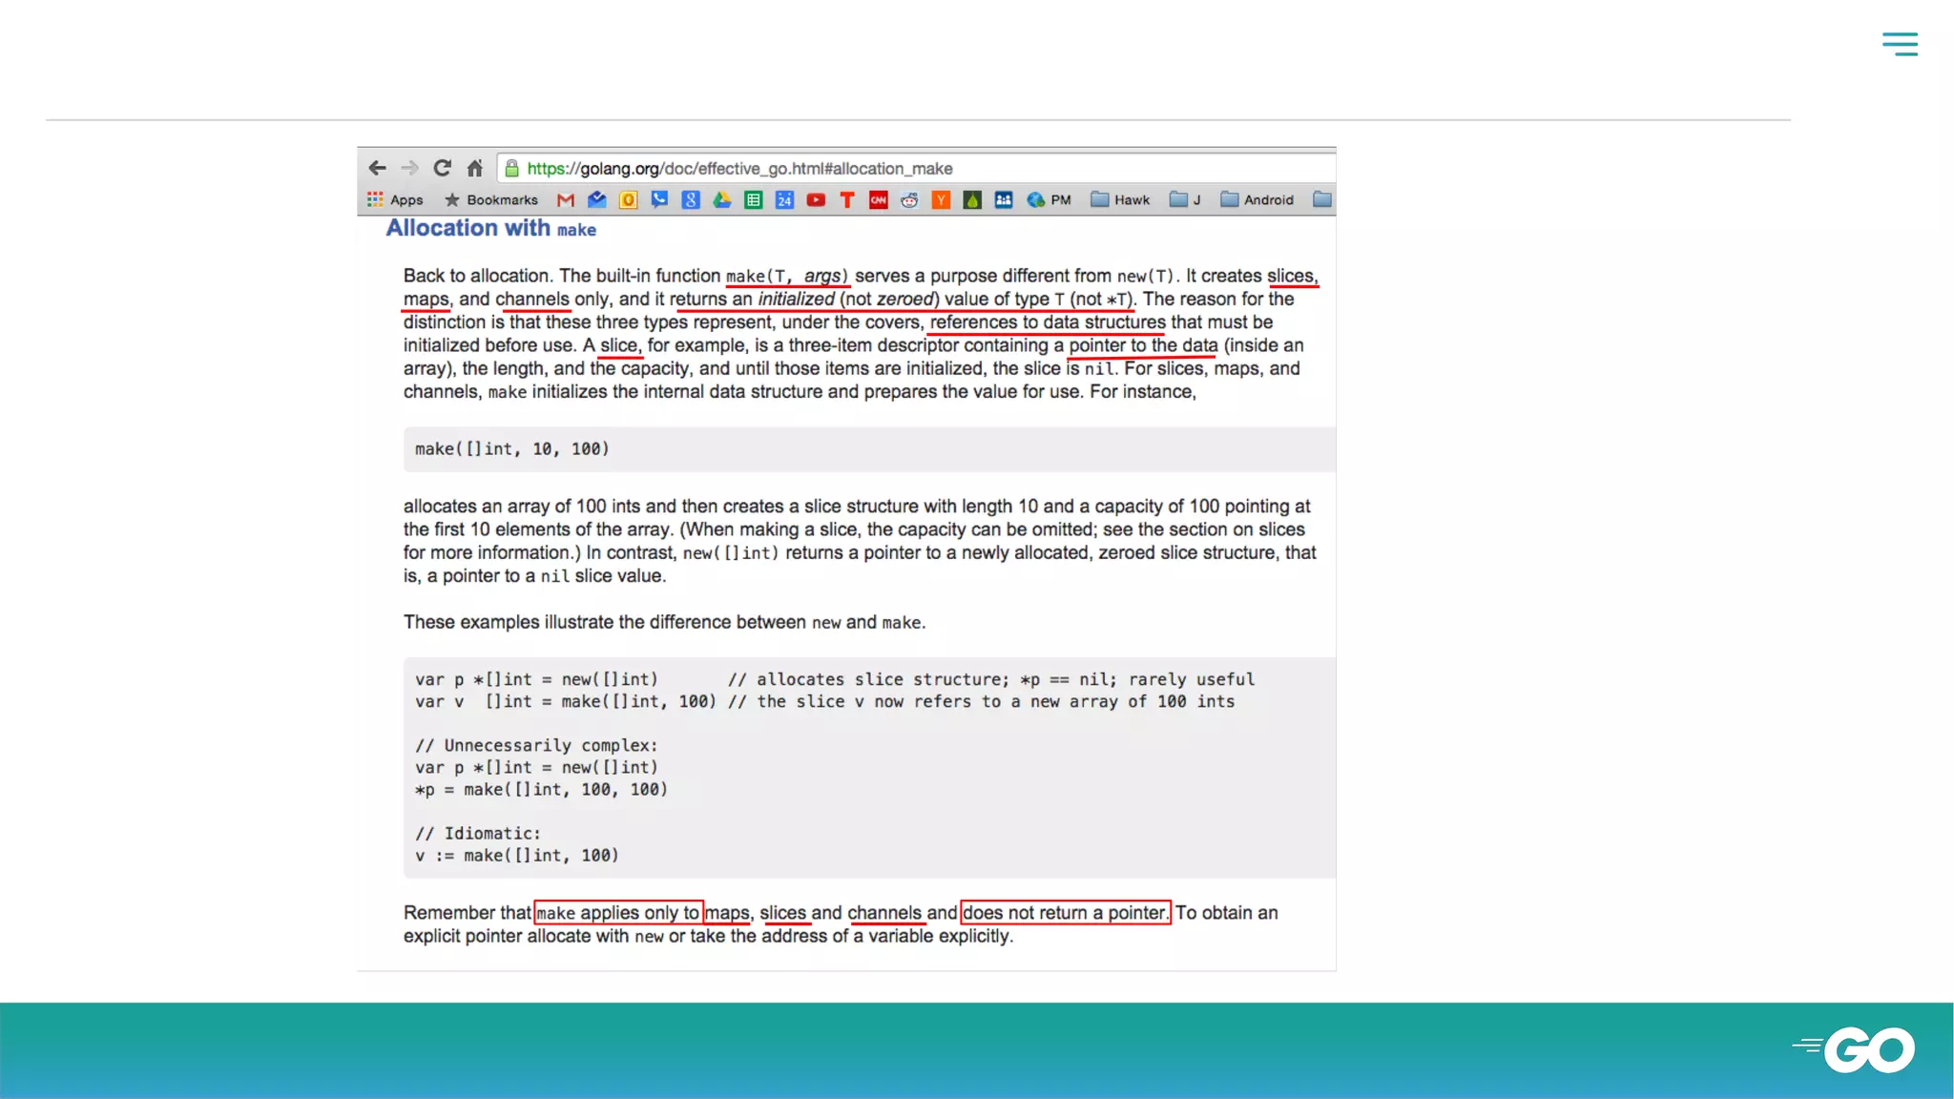Expand the J bookmarks folder
This screenshot has height=1099, width=1954.
1184,200
